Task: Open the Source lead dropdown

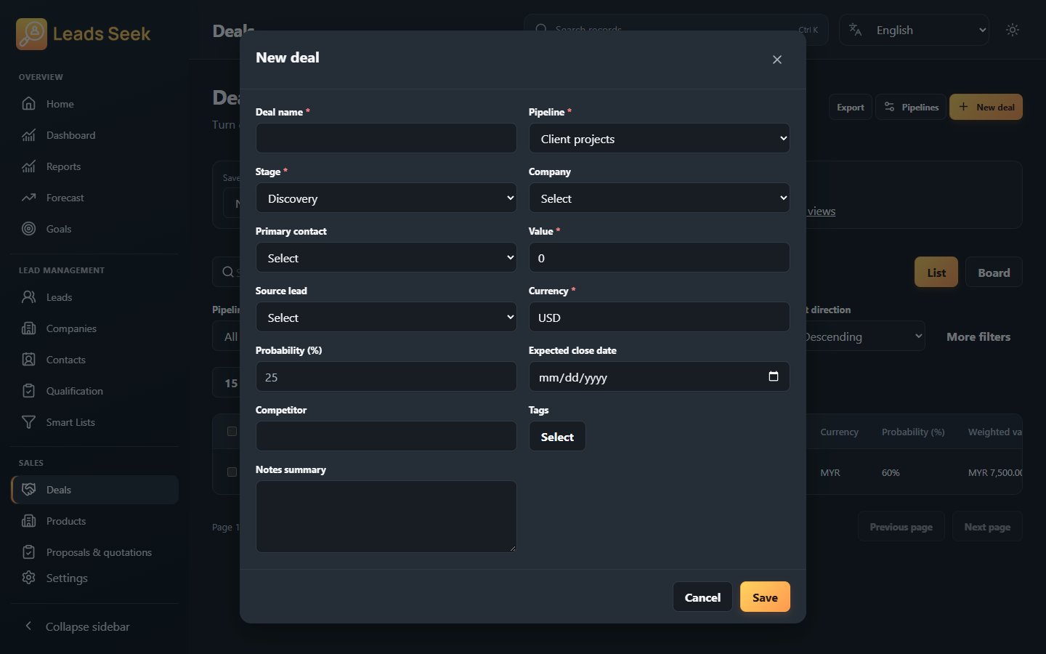Action: tap(386, 317)
